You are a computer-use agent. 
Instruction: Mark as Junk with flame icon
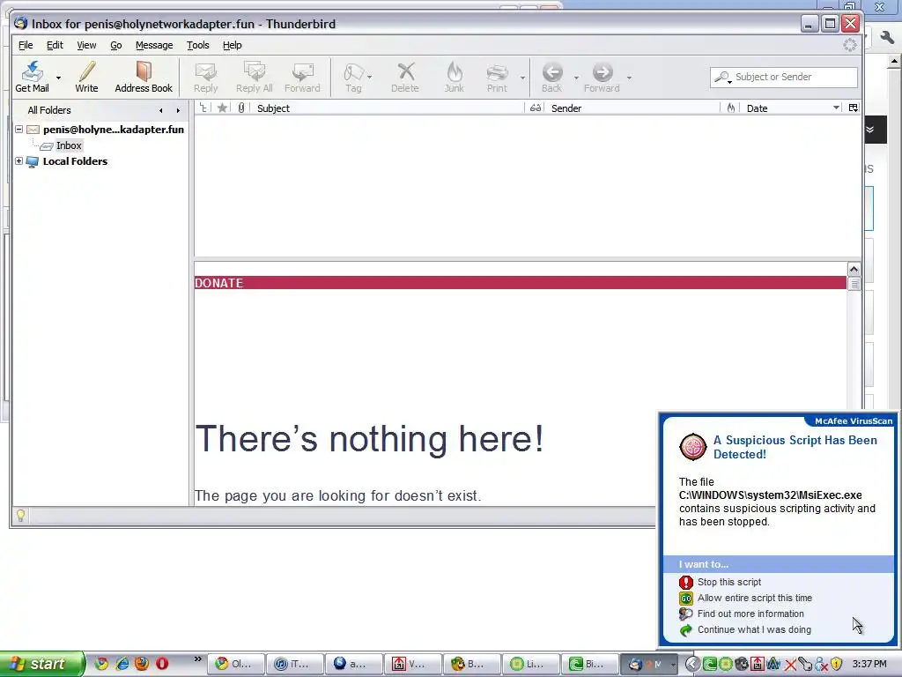(x=454, y=77)
